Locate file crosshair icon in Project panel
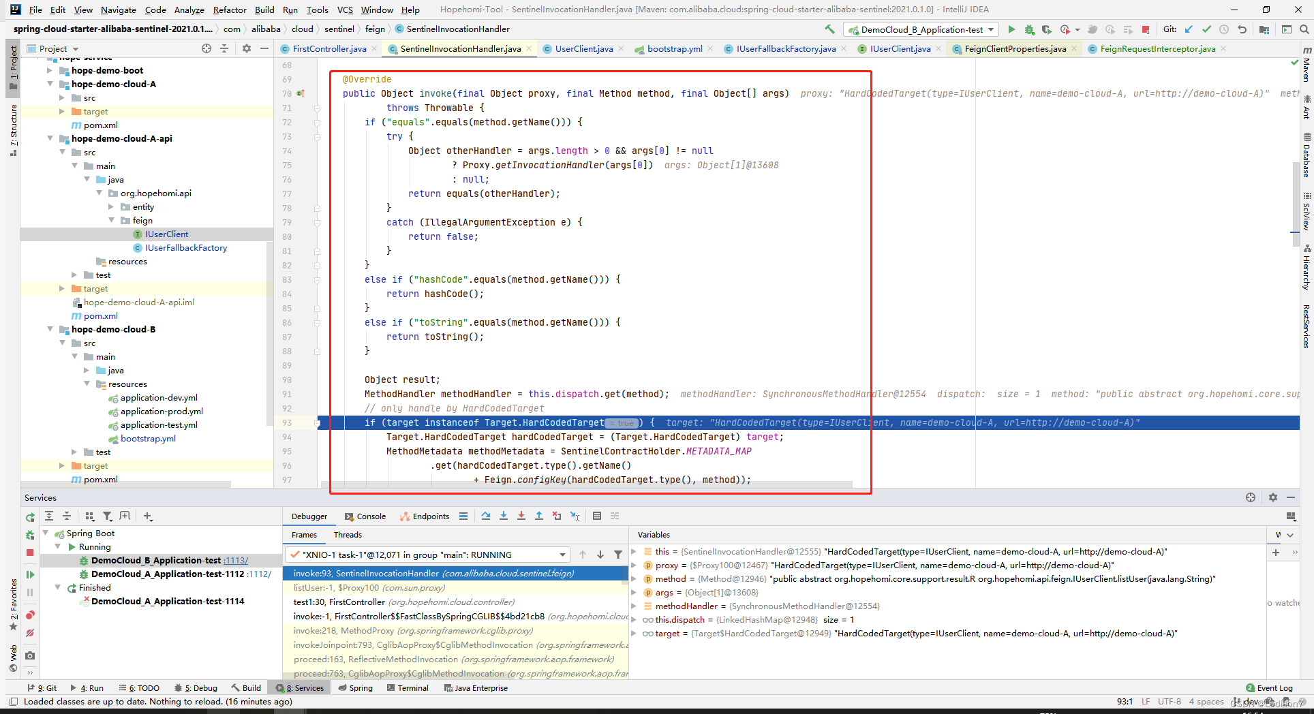Image resolution: width=1314 pixels, height=714 pixels. (207, 48)
